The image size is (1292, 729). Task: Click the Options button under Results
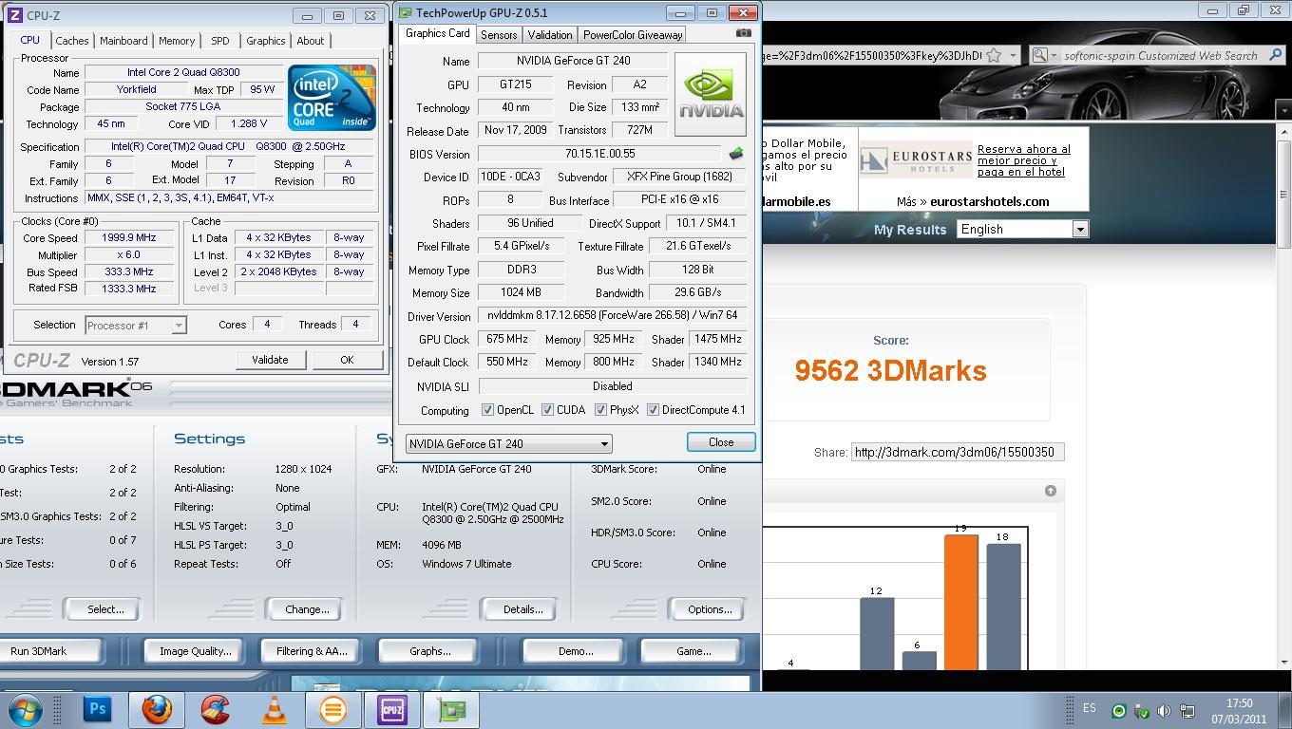(709, 609)
